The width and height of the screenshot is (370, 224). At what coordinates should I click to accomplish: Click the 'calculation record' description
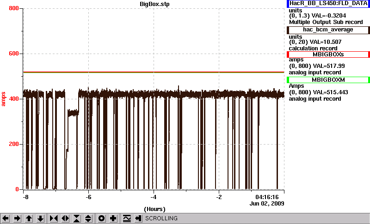pyautogui.click(x=313, y=48)
